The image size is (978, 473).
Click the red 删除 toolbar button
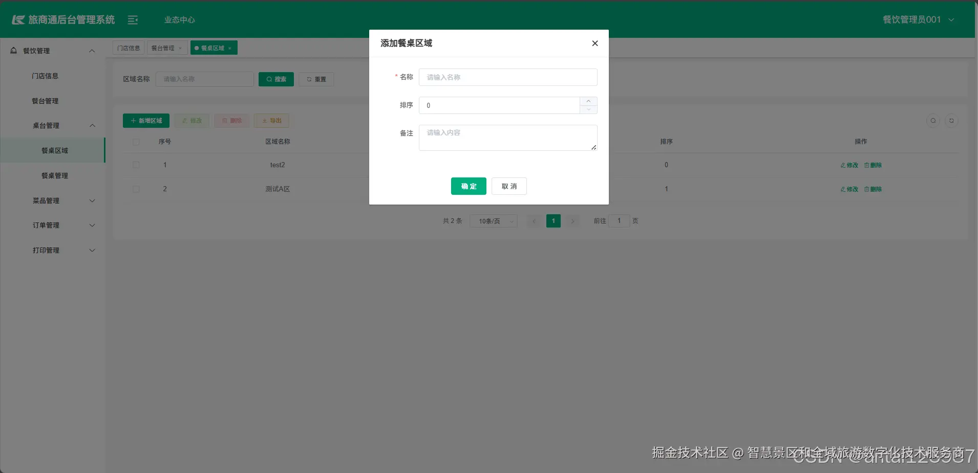232,121
